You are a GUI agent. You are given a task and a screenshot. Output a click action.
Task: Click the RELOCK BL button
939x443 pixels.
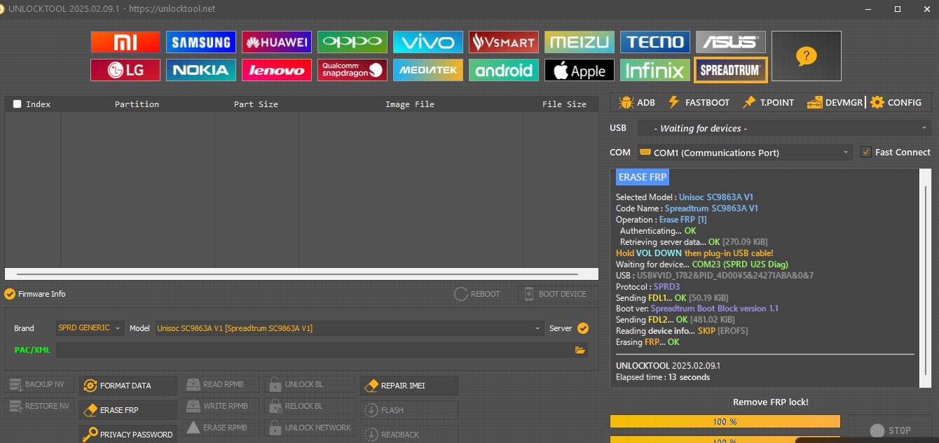click(x=309, y=406)
